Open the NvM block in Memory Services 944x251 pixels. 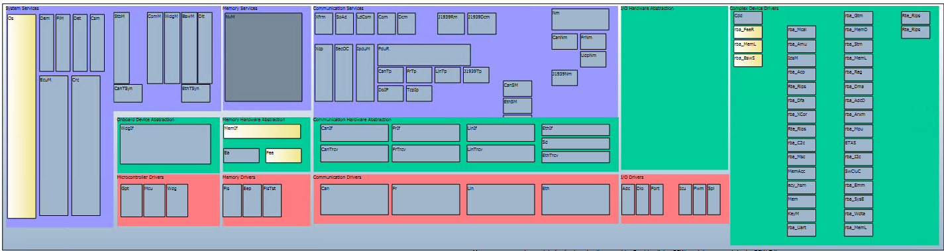point(263,57)
